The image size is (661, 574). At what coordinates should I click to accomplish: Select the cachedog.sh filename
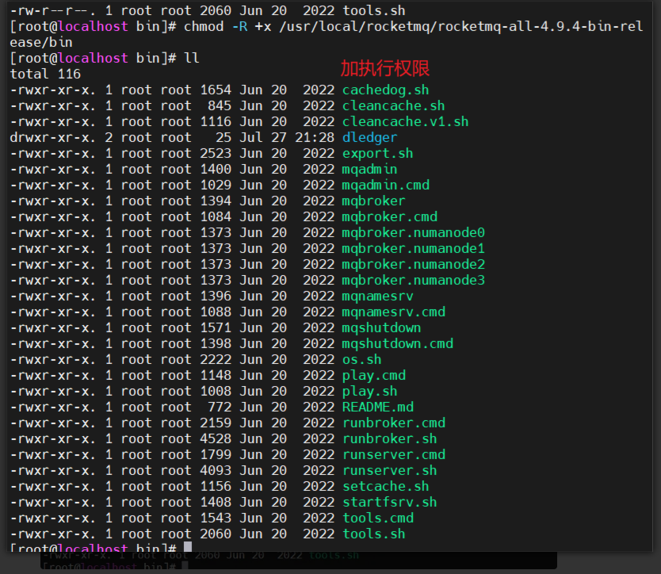[385, 90]
